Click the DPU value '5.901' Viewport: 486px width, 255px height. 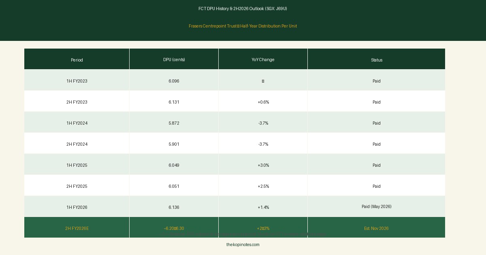coord(174,144)
